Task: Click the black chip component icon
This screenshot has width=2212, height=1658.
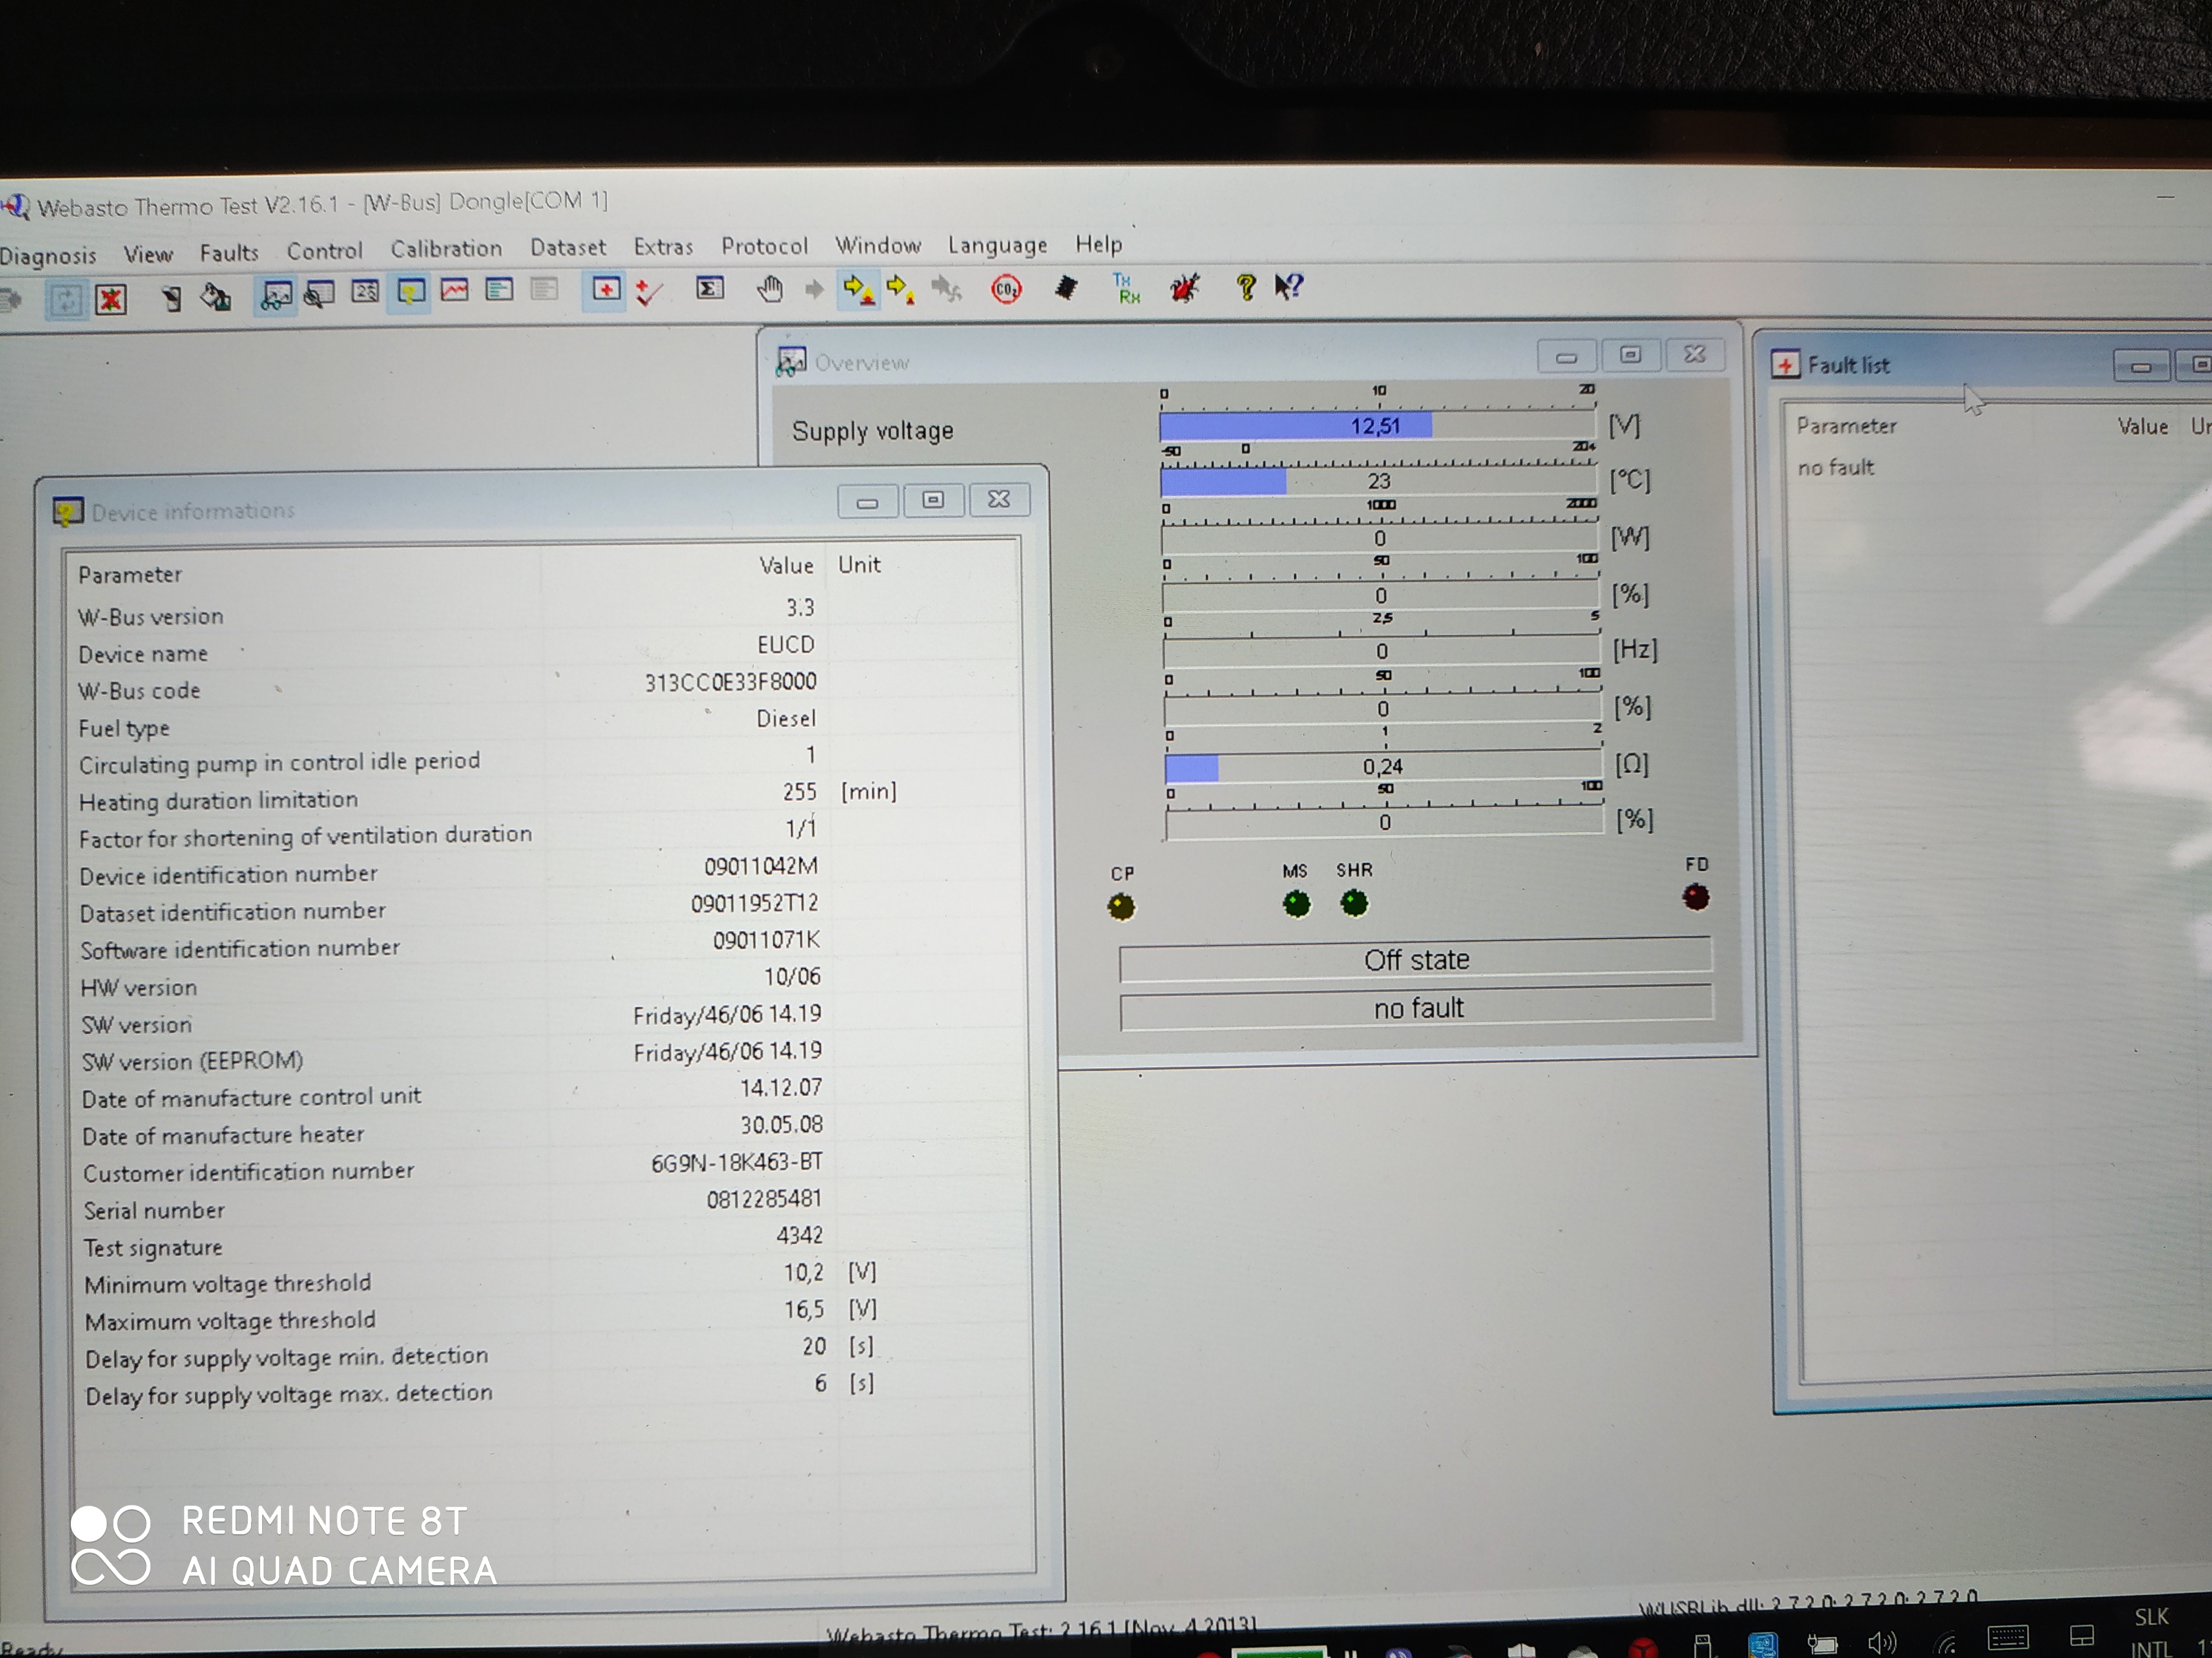Action: point(1066,289)
